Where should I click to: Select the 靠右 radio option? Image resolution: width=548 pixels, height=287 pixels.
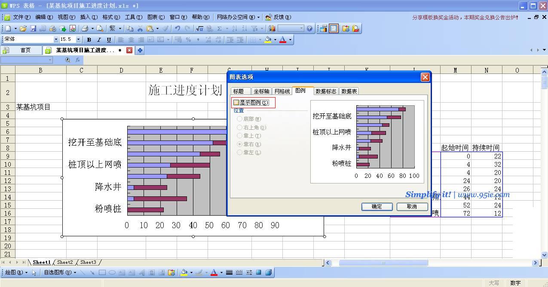click(240, 144)
